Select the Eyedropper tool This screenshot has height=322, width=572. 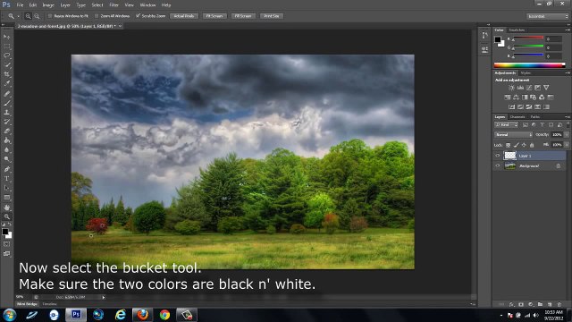tap(6, 84)
